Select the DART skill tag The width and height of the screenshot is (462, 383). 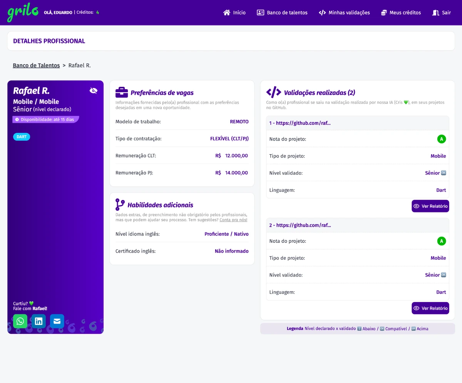pyautogui.click(x=22, y=137)
